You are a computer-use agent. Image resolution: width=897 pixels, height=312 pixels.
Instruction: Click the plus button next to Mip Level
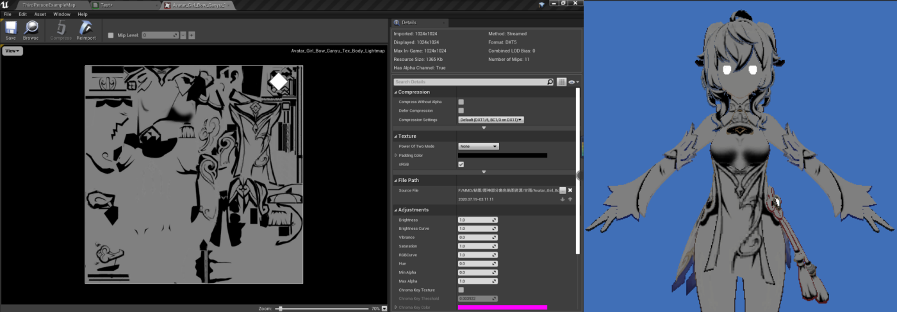click(192, 35)
